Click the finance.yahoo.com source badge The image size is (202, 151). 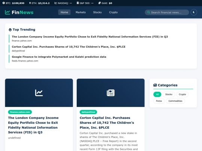click(20, 112)
